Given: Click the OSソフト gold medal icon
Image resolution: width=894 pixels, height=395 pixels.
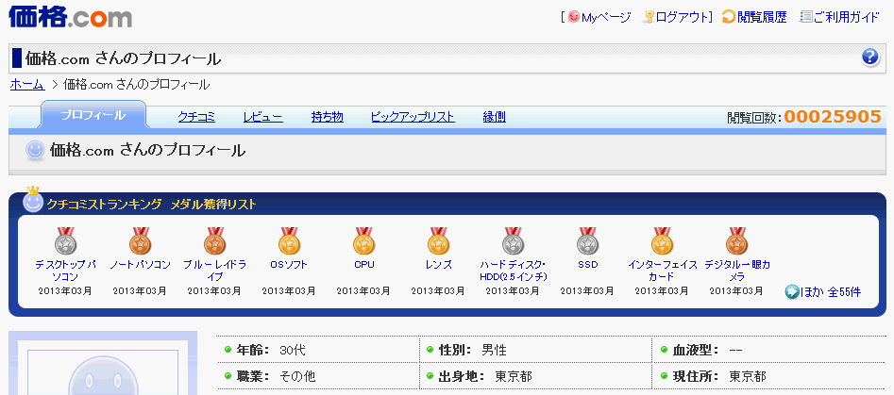Looking at the screenshot, I should point(289,240).
